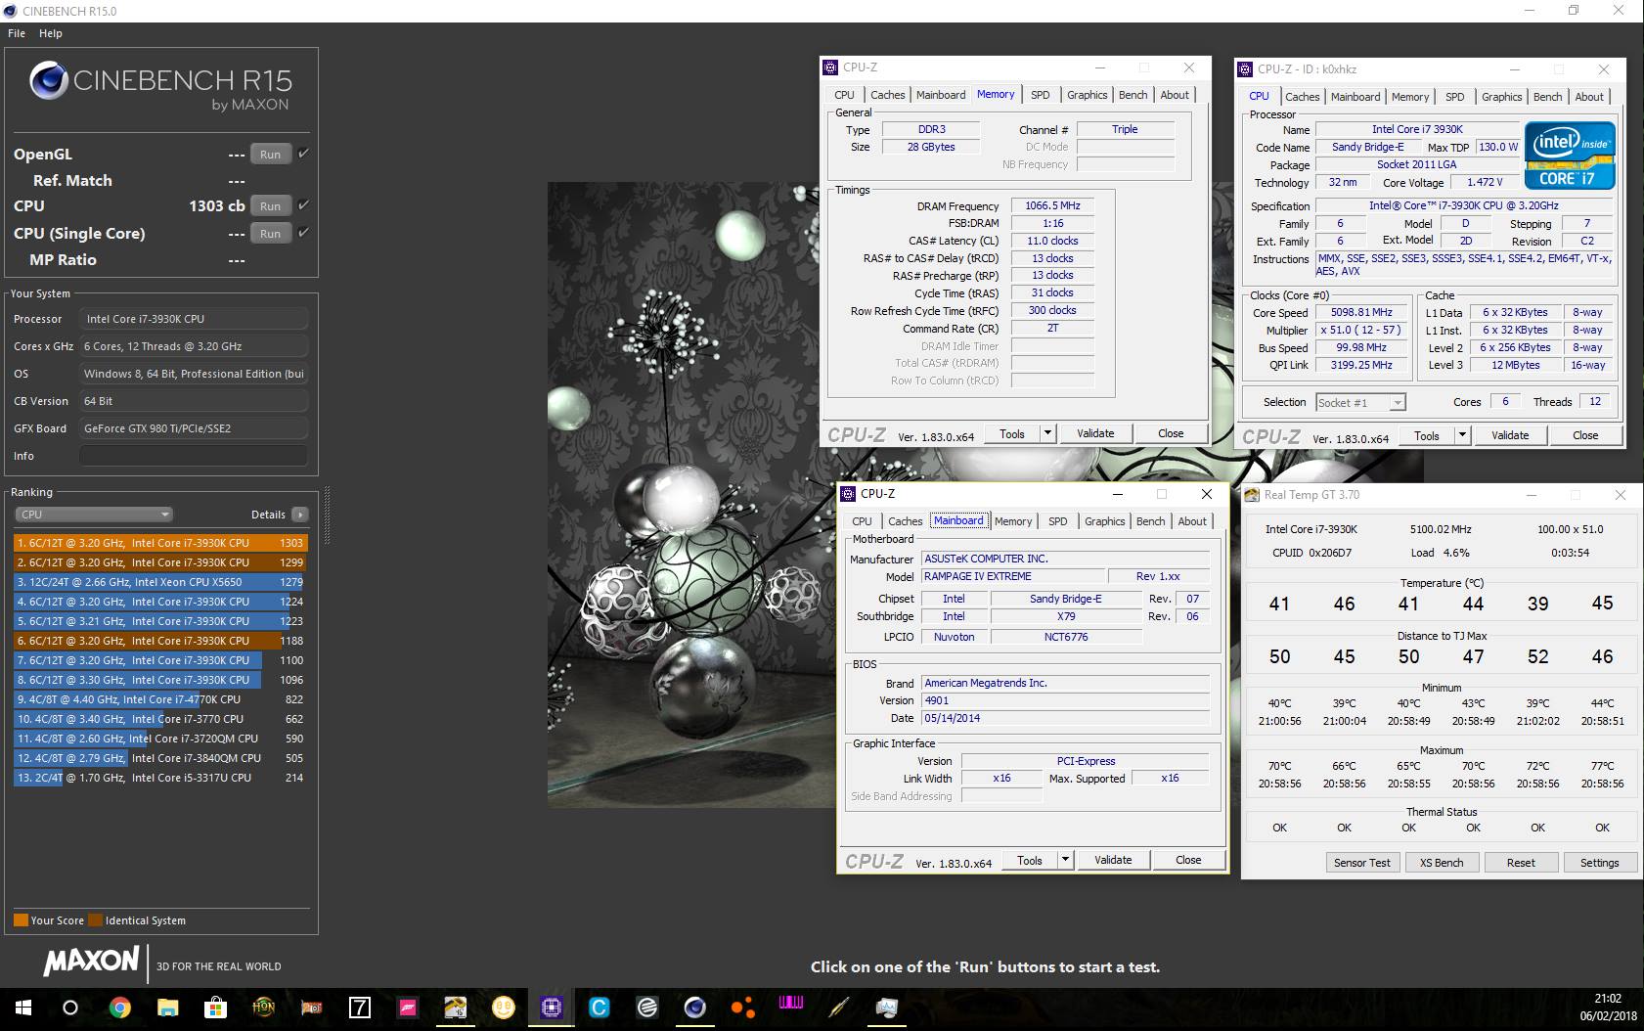Click the Cortana circle icon in taskbar
Screen dimensions: 1644x1031
[x=70, y=1007]
